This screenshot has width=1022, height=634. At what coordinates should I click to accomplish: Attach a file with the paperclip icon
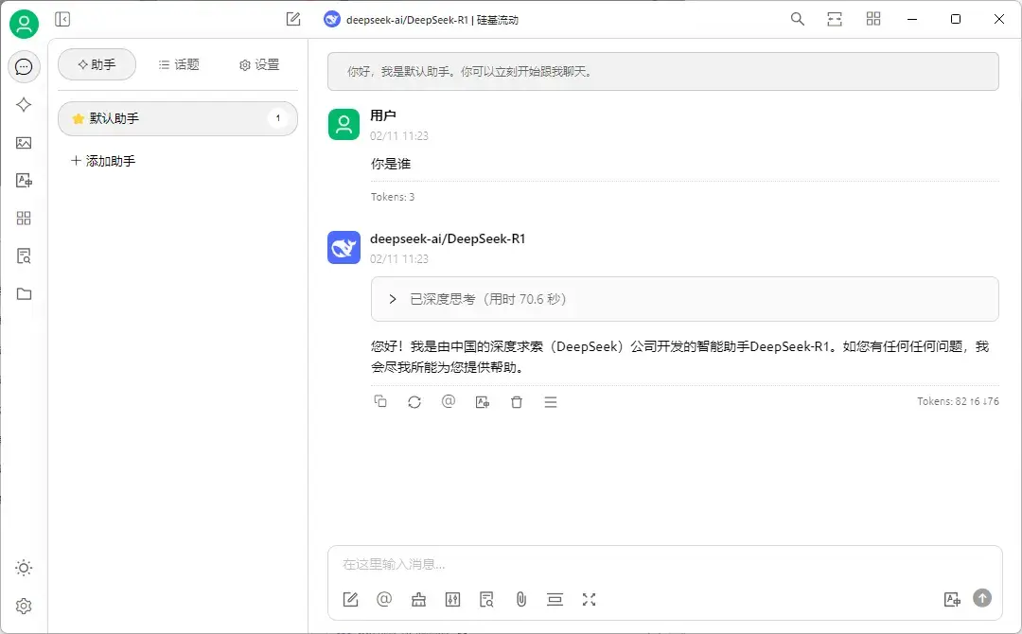coord(520,600)
